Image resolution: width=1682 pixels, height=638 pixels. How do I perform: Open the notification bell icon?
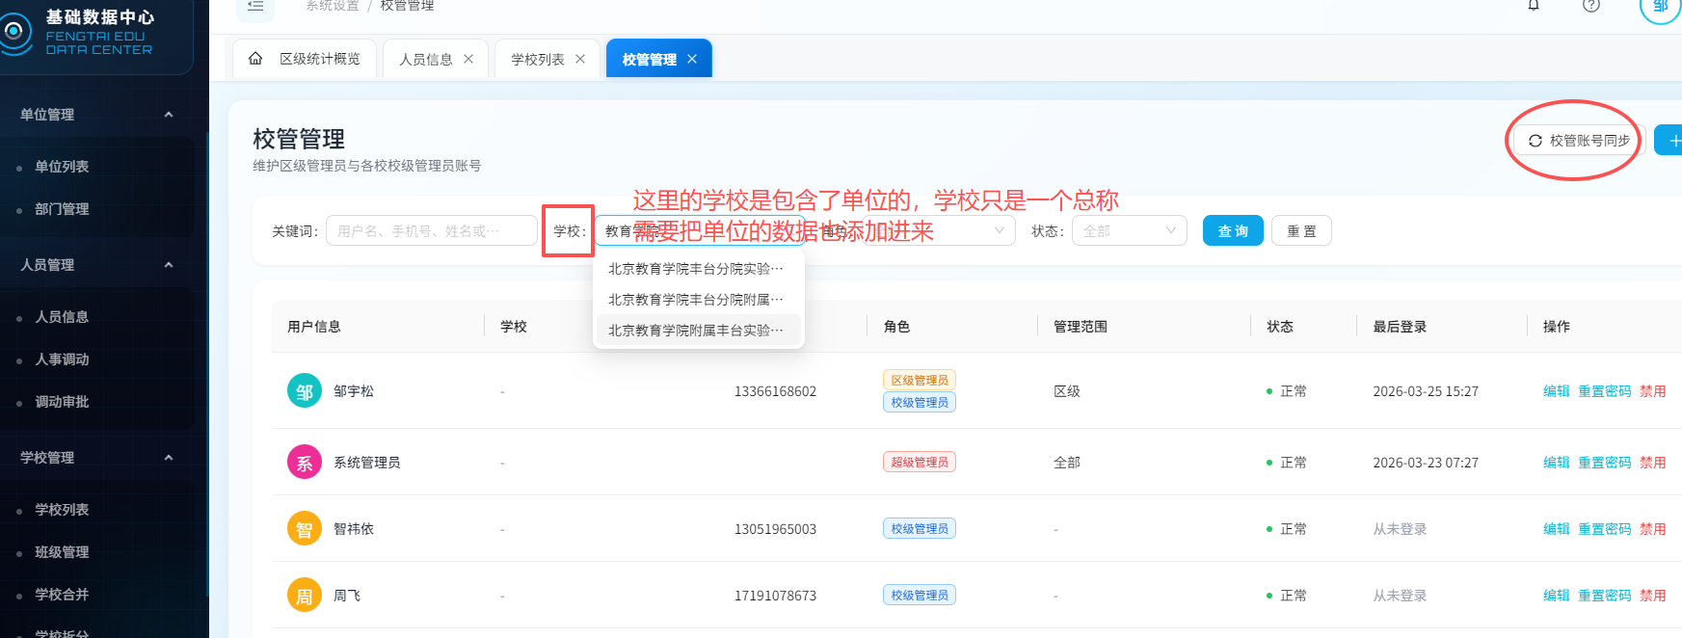pos(1534,6)
